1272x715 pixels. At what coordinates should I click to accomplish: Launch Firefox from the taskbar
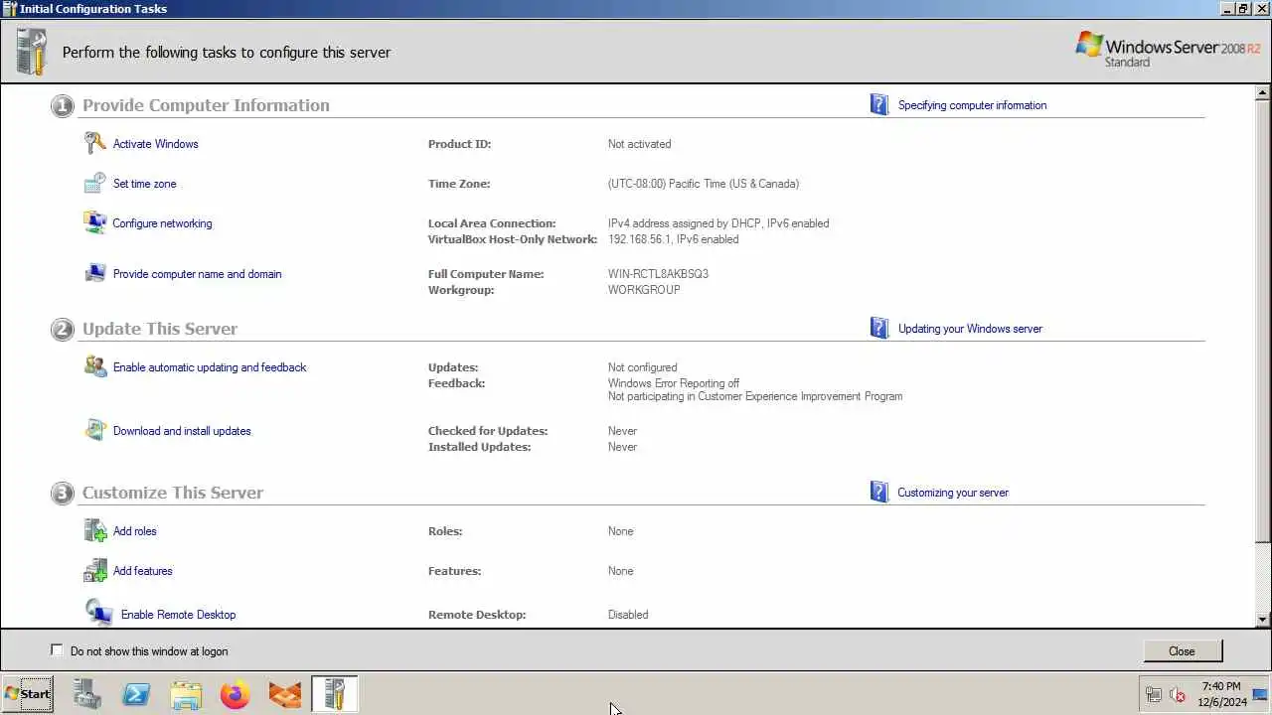click(x=236, y=694)
